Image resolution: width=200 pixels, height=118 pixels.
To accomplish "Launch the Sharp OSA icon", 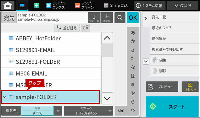I will tap(116, 5).
